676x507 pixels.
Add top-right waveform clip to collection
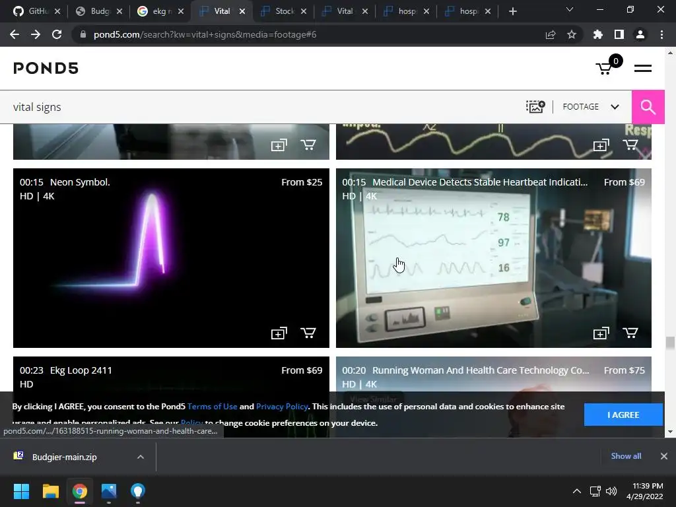(x=601, y=145)
